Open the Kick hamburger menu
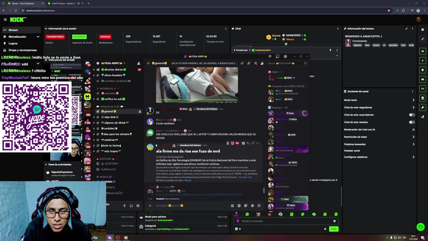Image resolution: width=428 pixels, height=241 pixels. tap(5, 20)
